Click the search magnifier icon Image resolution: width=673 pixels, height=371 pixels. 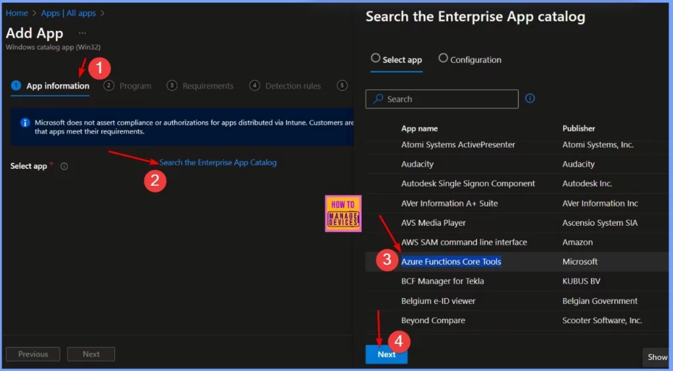click(378, 98)
